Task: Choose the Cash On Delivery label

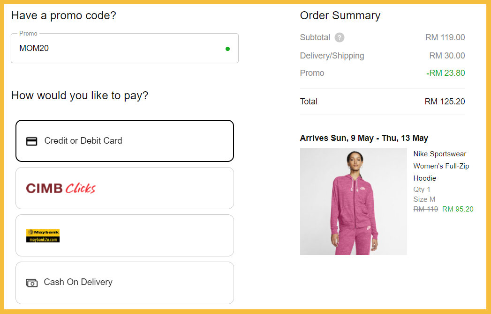Action: pos(78,282)
